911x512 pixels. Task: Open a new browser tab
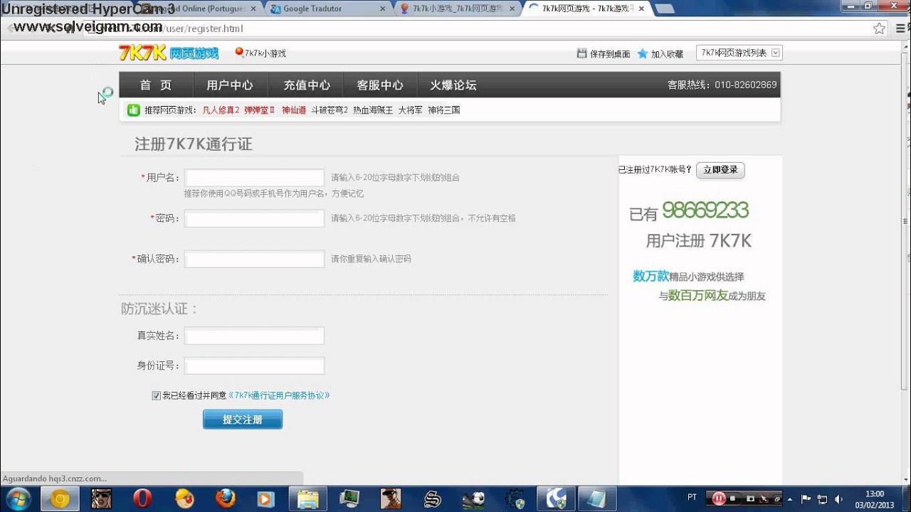(665, 9)
